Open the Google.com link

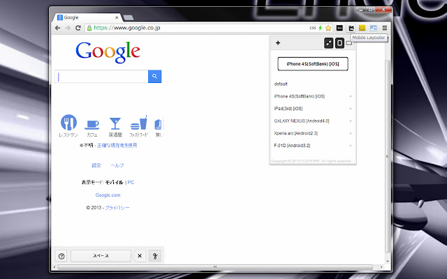tap(108, 195)
